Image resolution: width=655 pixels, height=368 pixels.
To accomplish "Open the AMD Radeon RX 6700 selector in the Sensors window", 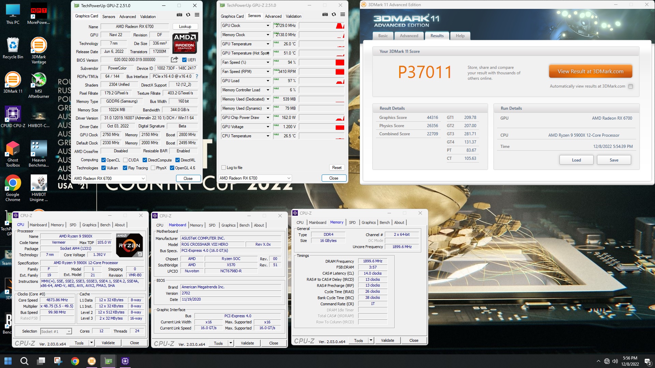I will pos(255,178).
